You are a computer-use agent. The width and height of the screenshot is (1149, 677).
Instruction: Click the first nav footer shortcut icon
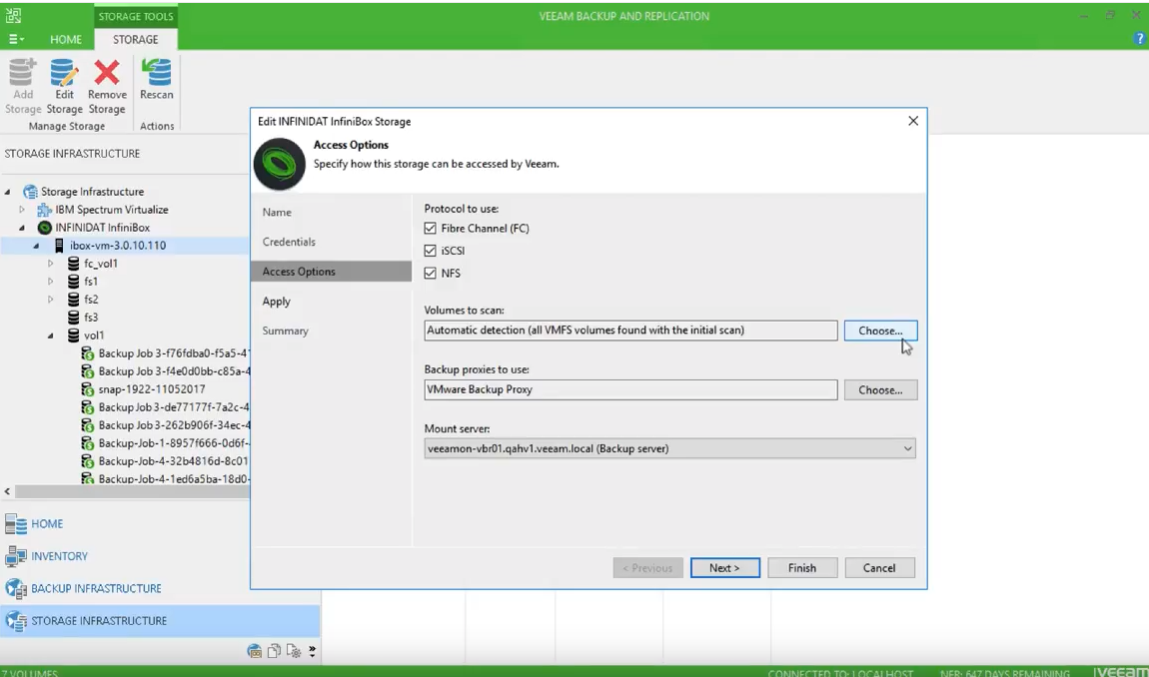pos(254,651)
